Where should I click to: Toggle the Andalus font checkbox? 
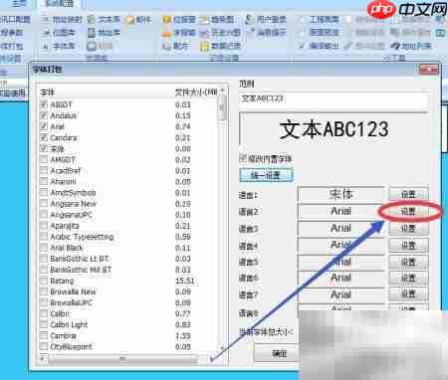click(x=44, y=115)
